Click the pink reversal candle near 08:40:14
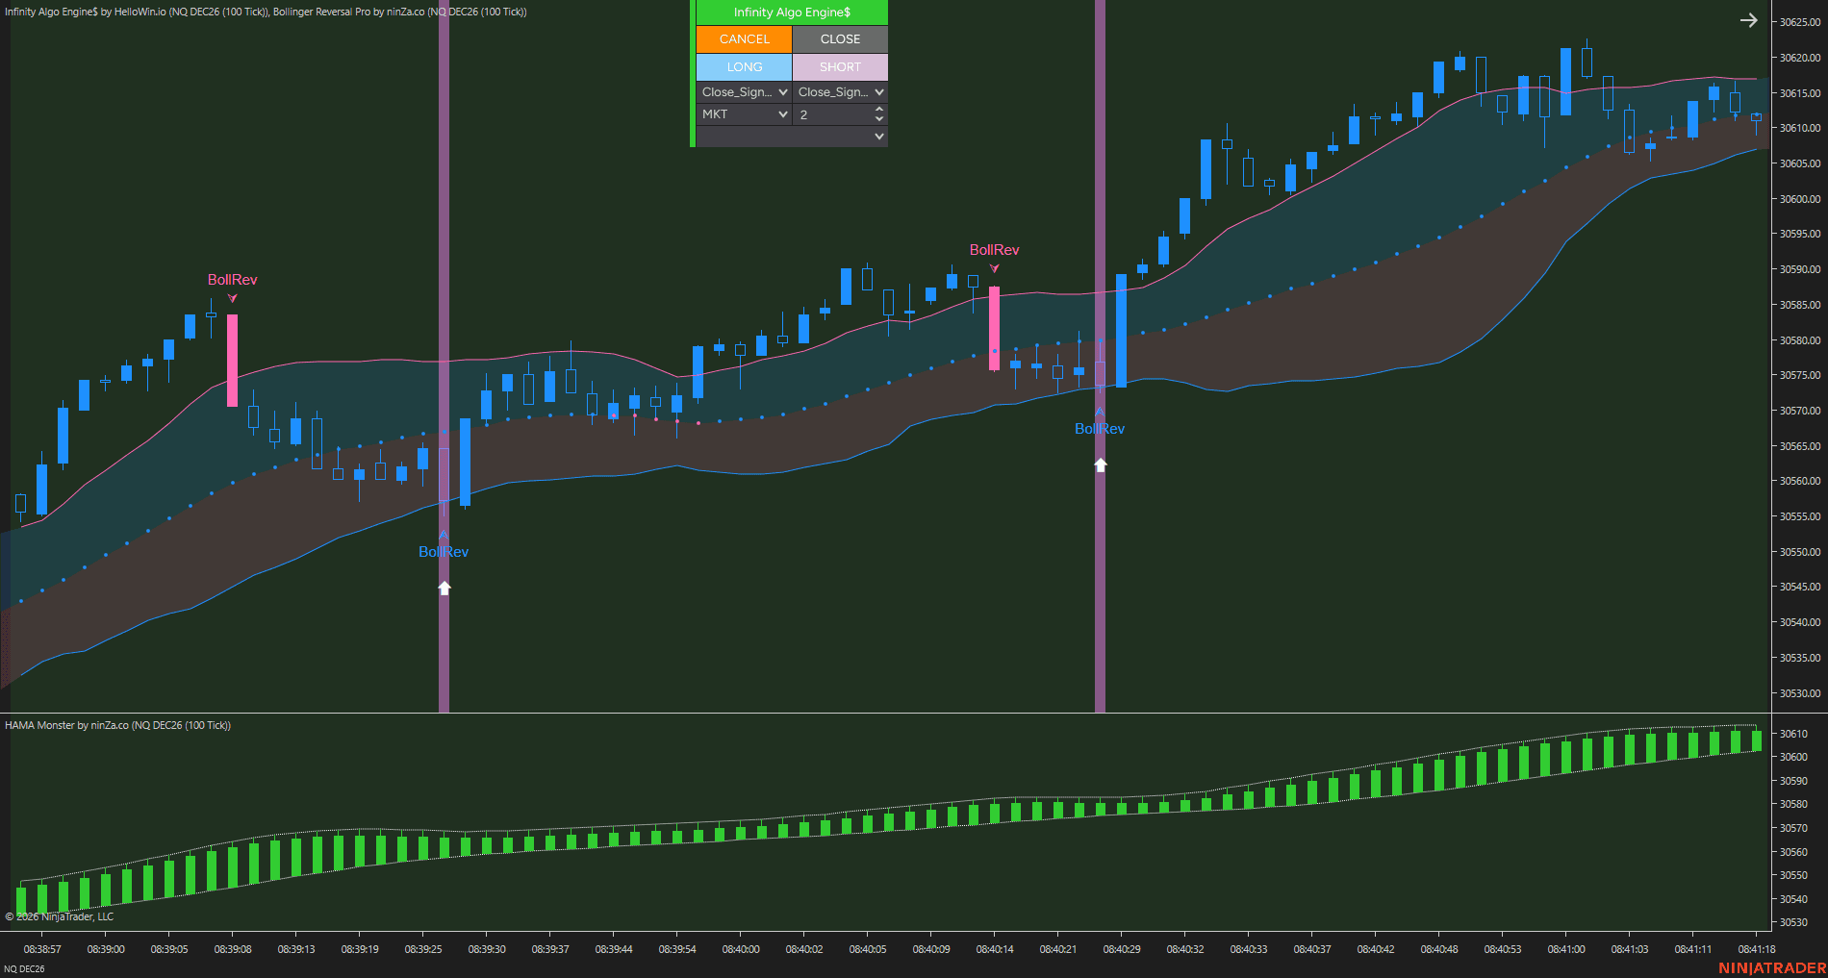This screenshot has height=978, width=1828. click(995, 328)
